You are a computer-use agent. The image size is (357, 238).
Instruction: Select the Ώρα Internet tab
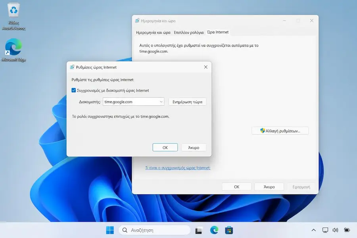pos(218,33)
